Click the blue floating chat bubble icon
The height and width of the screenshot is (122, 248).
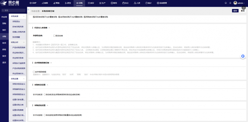(x=243, y=56)
